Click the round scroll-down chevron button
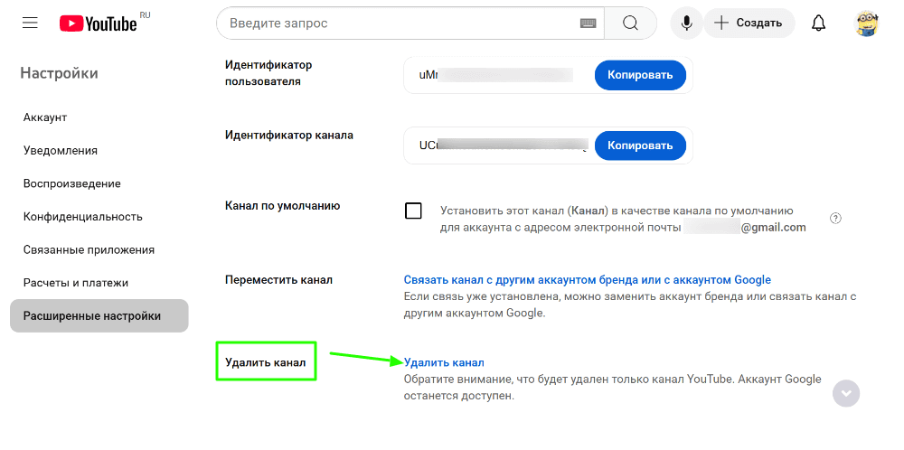The width and height of the screenshot is (904, 450). [846, 394]
